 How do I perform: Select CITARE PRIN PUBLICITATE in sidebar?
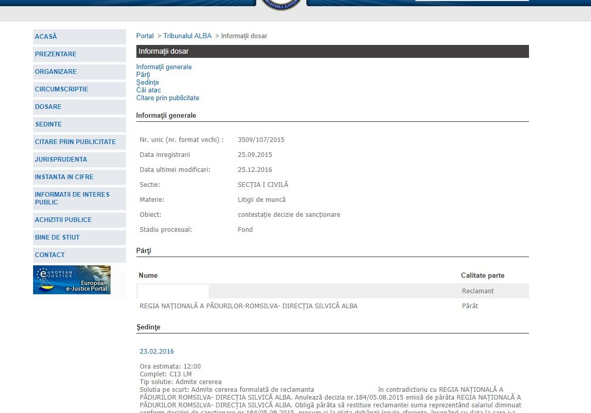click(x=75, y=142)
